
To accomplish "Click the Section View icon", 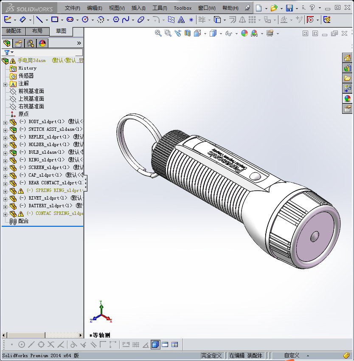I will [x=188, y=34].
